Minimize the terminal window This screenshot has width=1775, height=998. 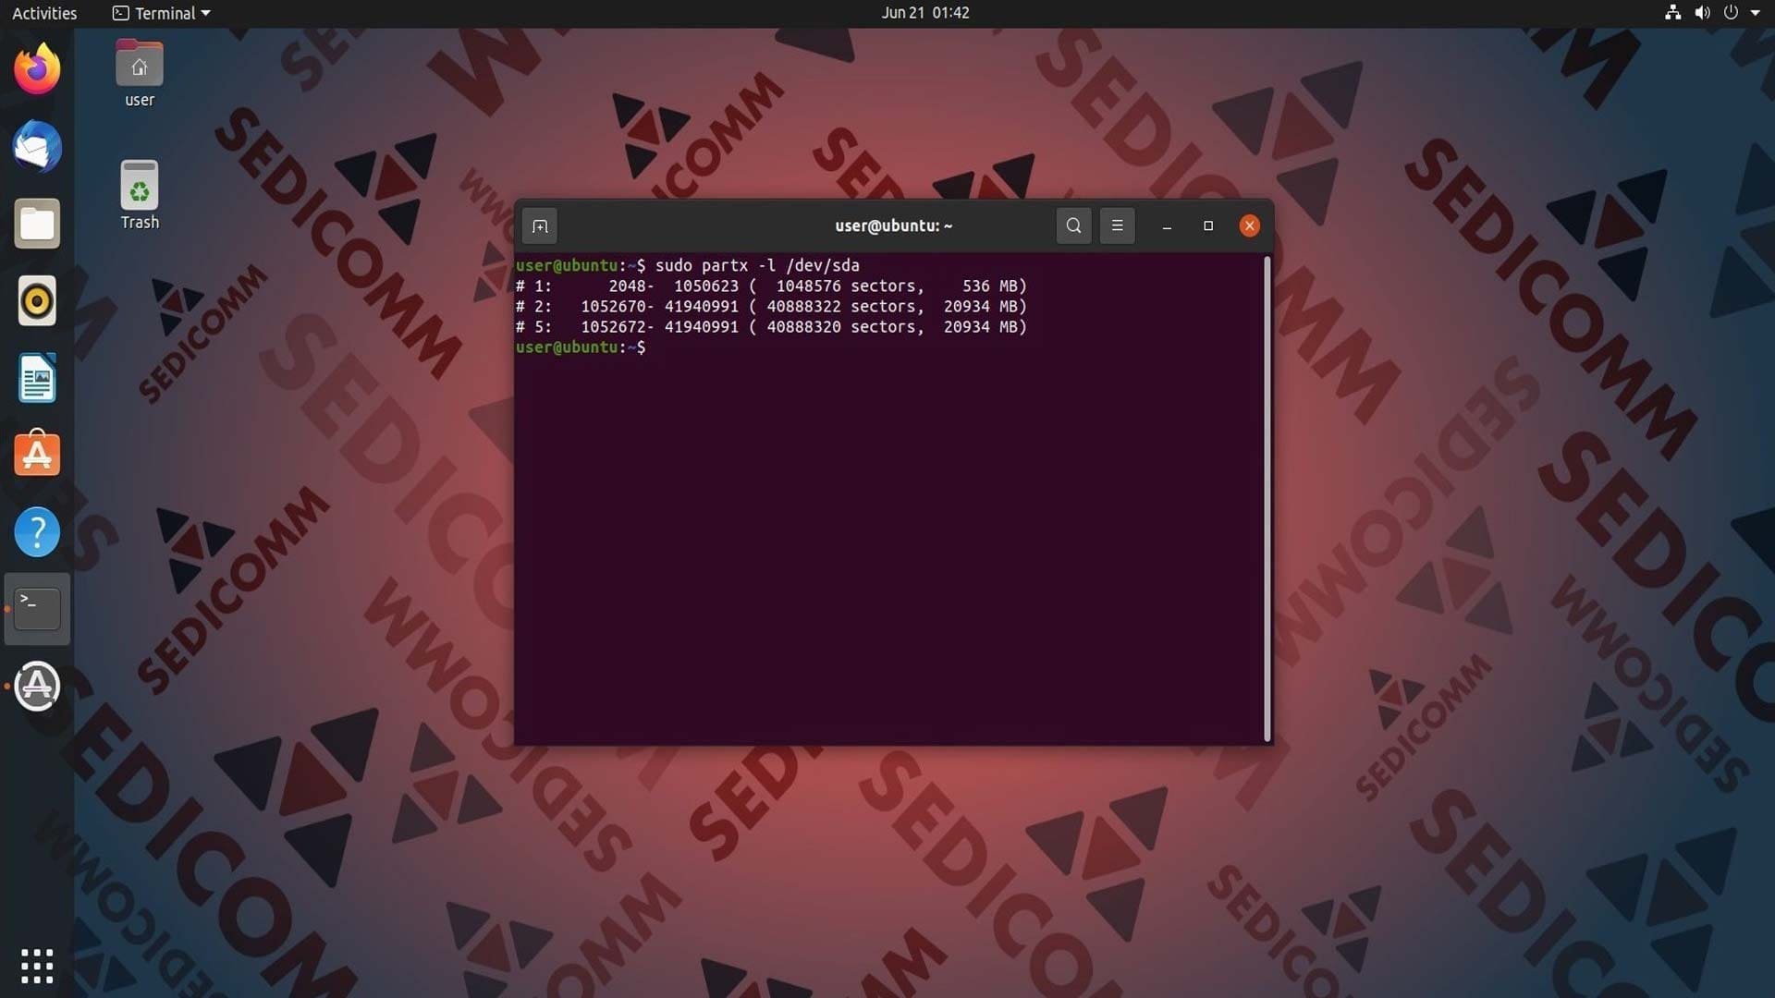(x=1167, y=225)
